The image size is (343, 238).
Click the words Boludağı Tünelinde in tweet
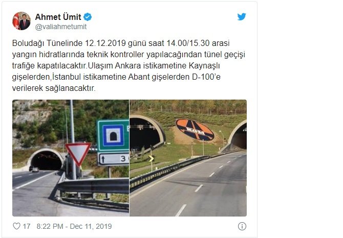point(47,43)
